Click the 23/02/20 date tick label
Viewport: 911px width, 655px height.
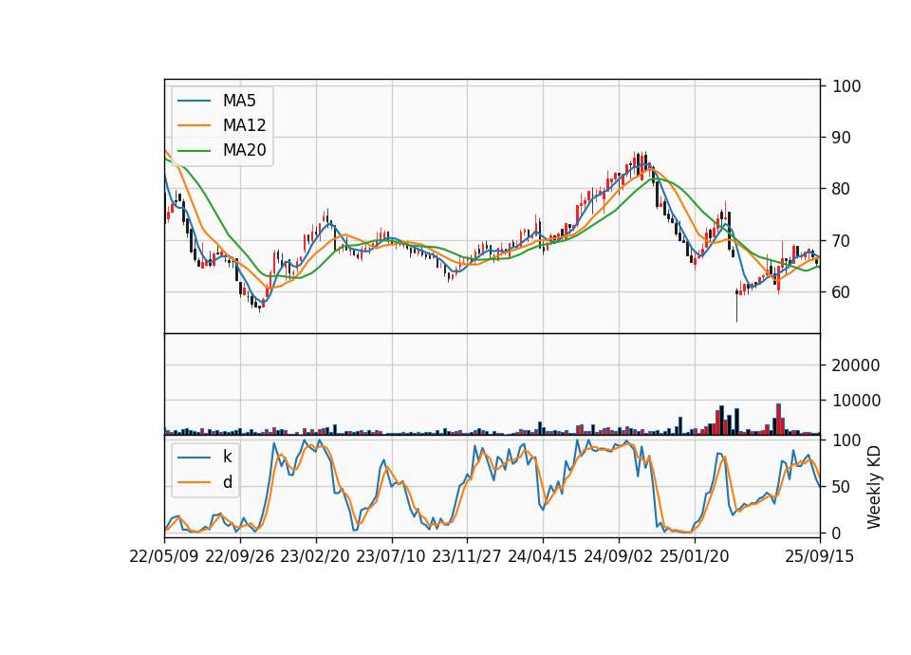pyautogui.click(x=315, y=556)
